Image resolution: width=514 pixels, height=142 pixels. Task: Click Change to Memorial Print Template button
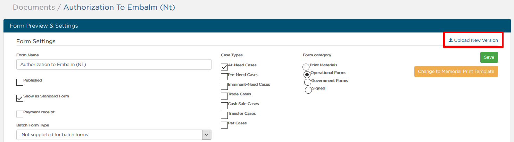click(456, 72)
